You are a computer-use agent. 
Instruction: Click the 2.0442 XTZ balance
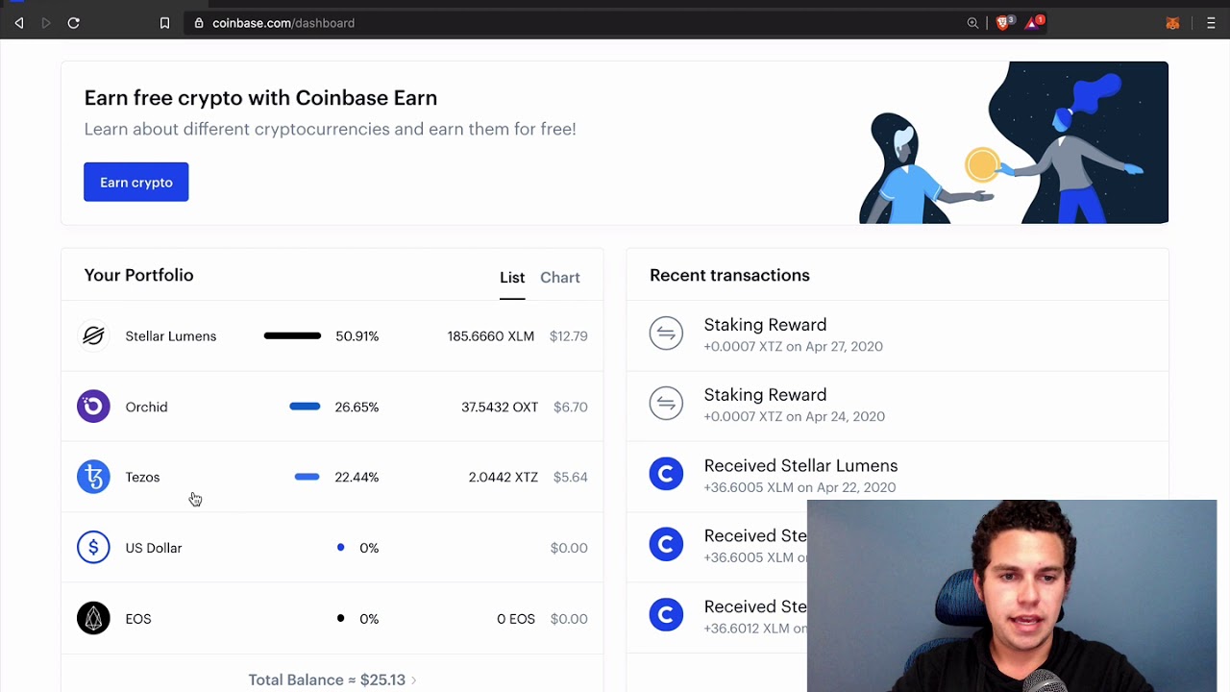point(503,477)
